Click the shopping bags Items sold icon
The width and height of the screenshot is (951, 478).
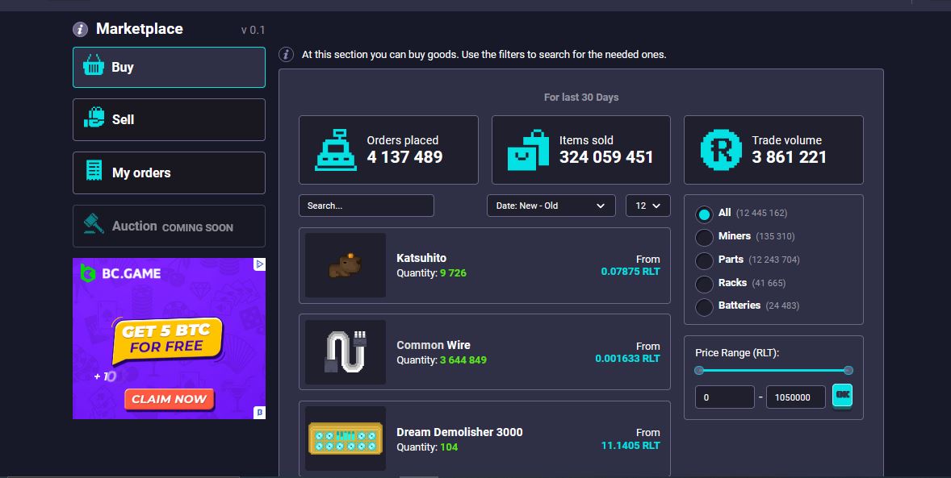click(x=528, y=150)
